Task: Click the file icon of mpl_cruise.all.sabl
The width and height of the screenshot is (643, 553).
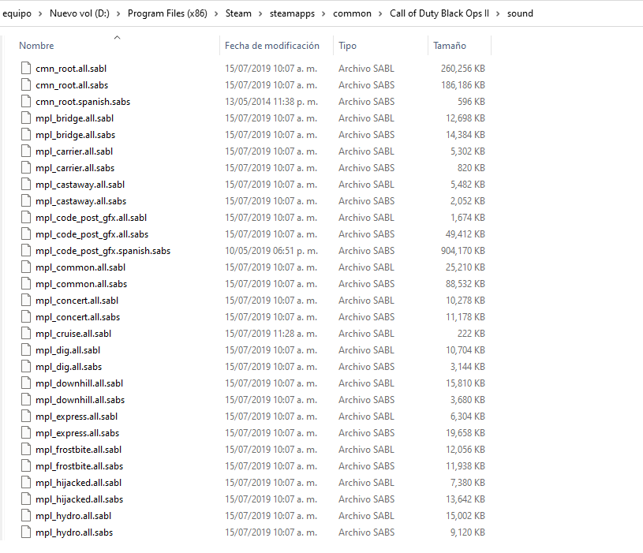Action: coord(26,333)
